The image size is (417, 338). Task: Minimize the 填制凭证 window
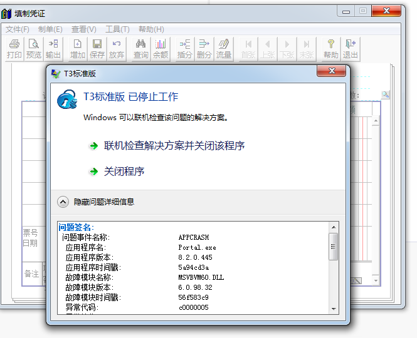tap(346, 11)
